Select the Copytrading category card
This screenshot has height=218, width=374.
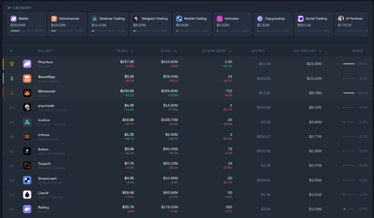[273, 24]
